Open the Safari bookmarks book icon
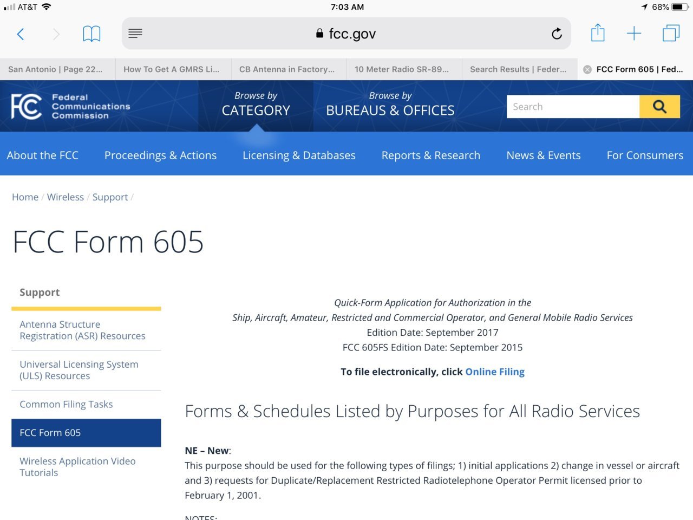This screenshot has width=693, height=520. click(x=91, y=34)
